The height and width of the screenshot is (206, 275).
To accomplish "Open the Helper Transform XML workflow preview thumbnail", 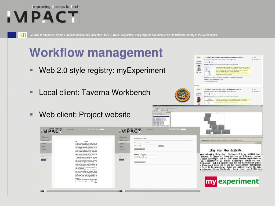I will pyautogui.click(x=209, y=101).
